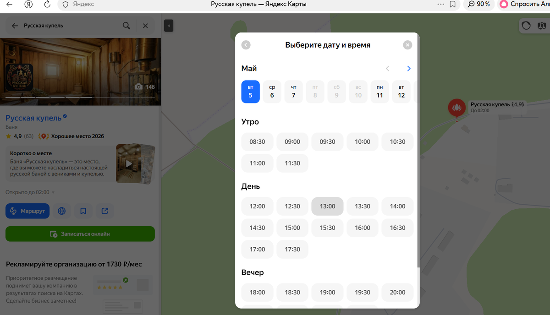Choose the 10:00 time slot
The image size is (550, 315).
click(x=363, y=141)
